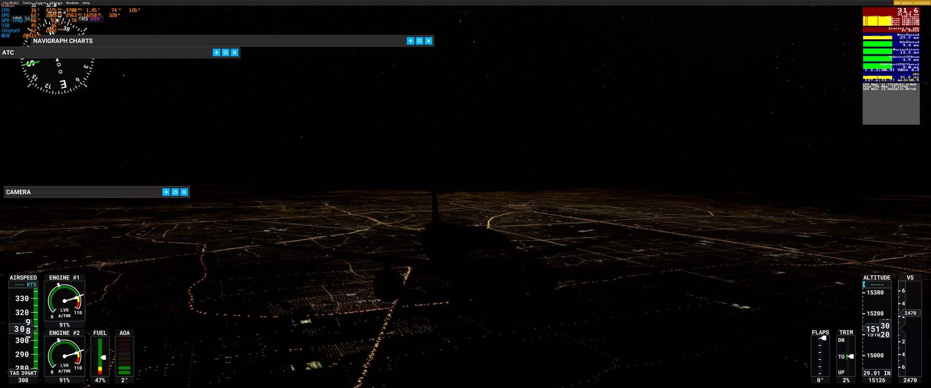The width and height of the screenshot is (931, 388).
Task: Pop out the ATC panel window
Action: pyautogui.click(x=225, y=52)
